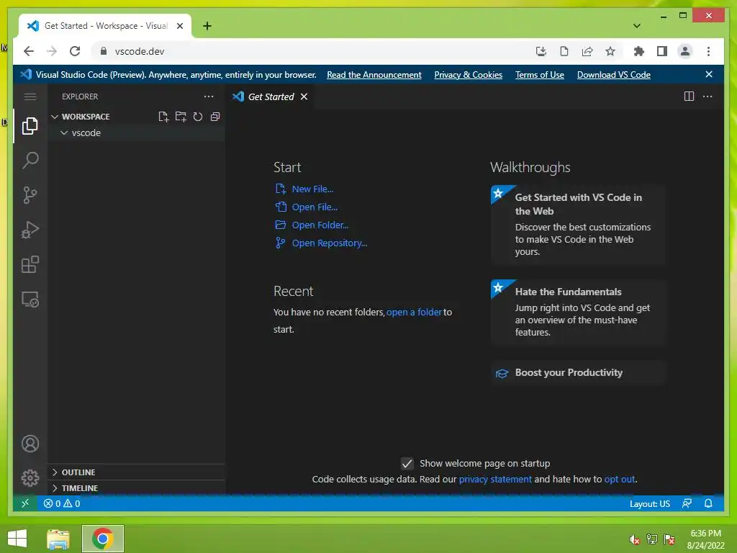
Task: Click the remote indicator in status bar
Action: pyautogui.click(x=25, y=503)
